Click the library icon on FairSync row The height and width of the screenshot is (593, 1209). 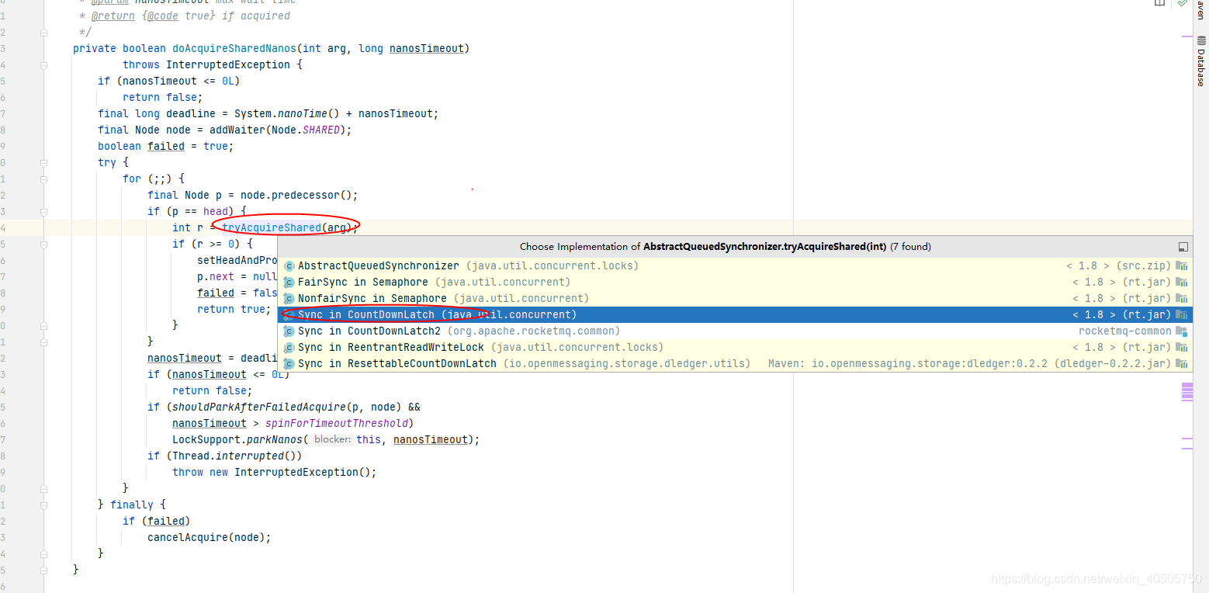(1181, 283)
